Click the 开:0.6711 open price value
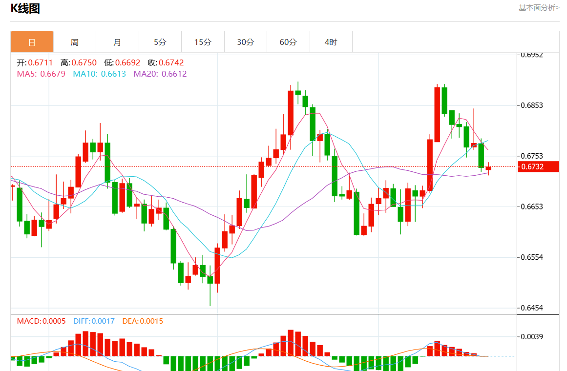The width and height of the screenshot is (567, 371). 35,62
